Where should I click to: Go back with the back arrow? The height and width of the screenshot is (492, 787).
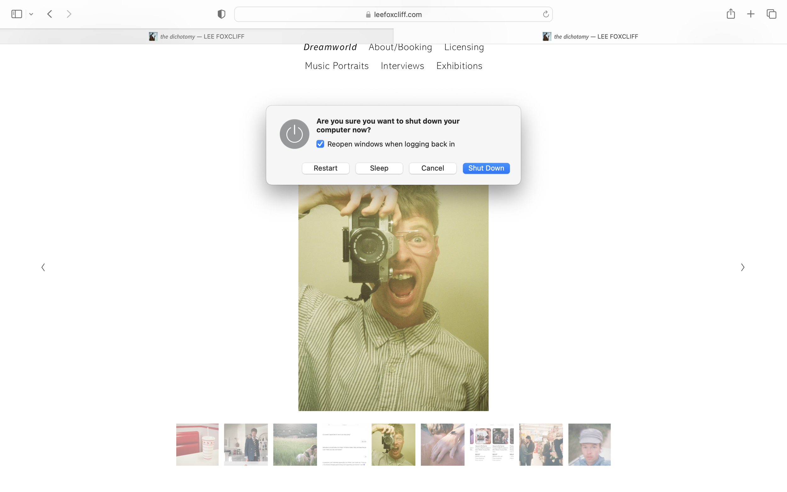click(x=50, y=14)
